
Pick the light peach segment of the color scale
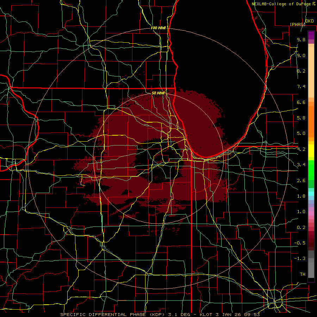click(311, 72)
